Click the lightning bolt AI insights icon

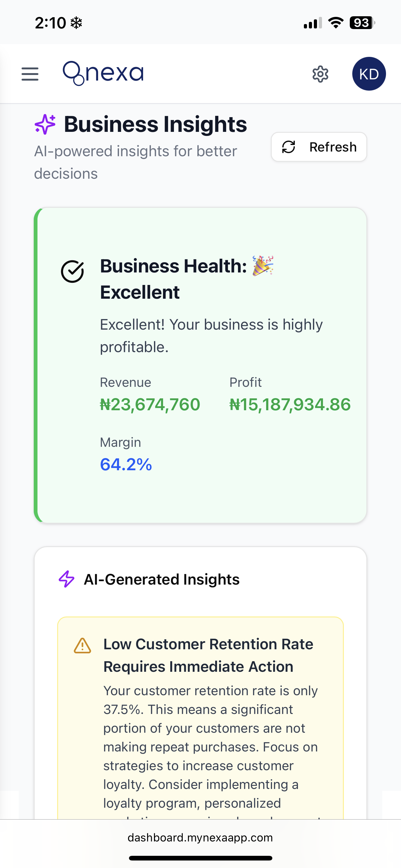[x=67, y=579]
